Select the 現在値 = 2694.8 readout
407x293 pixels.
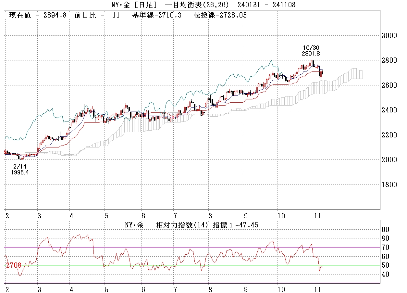38,15
